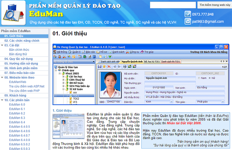232x150 pixels.
Task: Click the notepad with pencil icon in main toolbar
Action: pyautogui.click(x=89, y=57)
